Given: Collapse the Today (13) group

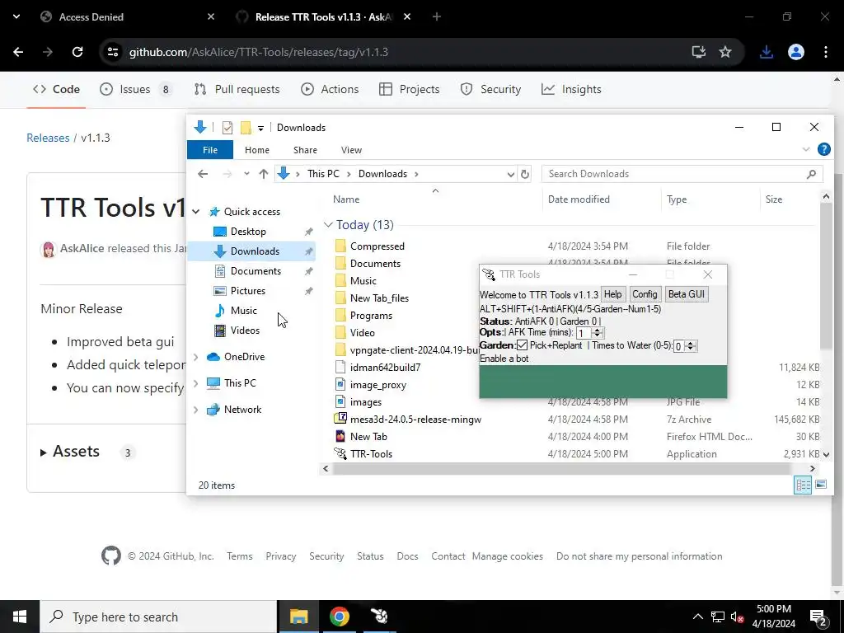Looking at the screenshot, I should coord(328,225).
